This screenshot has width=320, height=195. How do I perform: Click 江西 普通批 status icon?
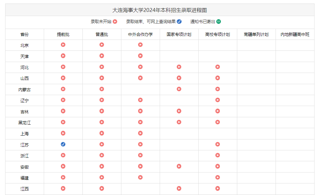[x=102, y=188]
